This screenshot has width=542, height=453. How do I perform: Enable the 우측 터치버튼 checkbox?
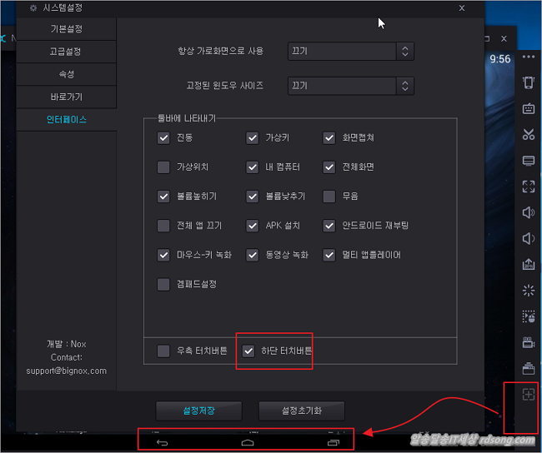click(x=163, y=351)
